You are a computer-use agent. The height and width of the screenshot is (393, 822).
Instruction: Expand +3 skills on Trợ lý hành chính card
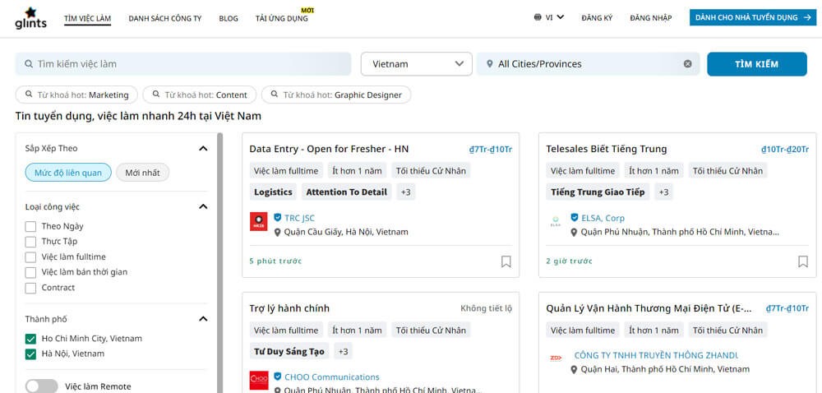point(343,351)
